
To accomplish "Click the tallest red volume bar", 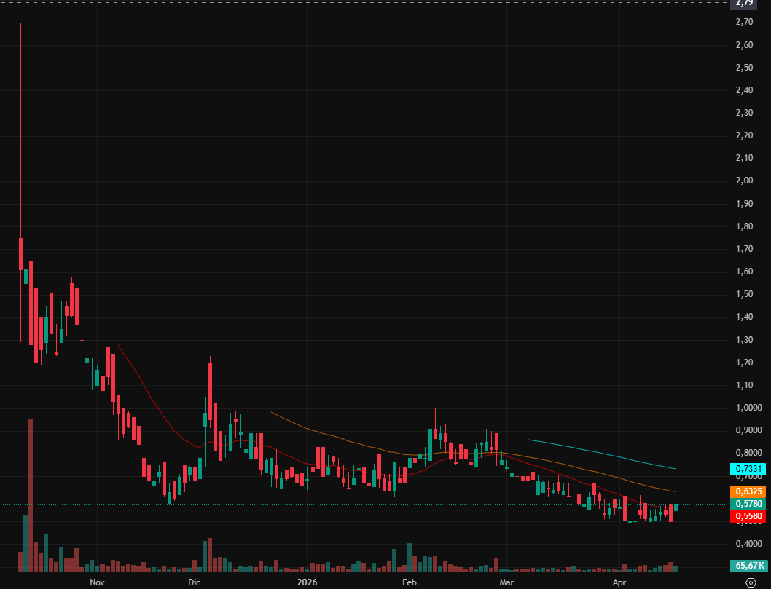I will pyautogui.click(x=31, y=496).
